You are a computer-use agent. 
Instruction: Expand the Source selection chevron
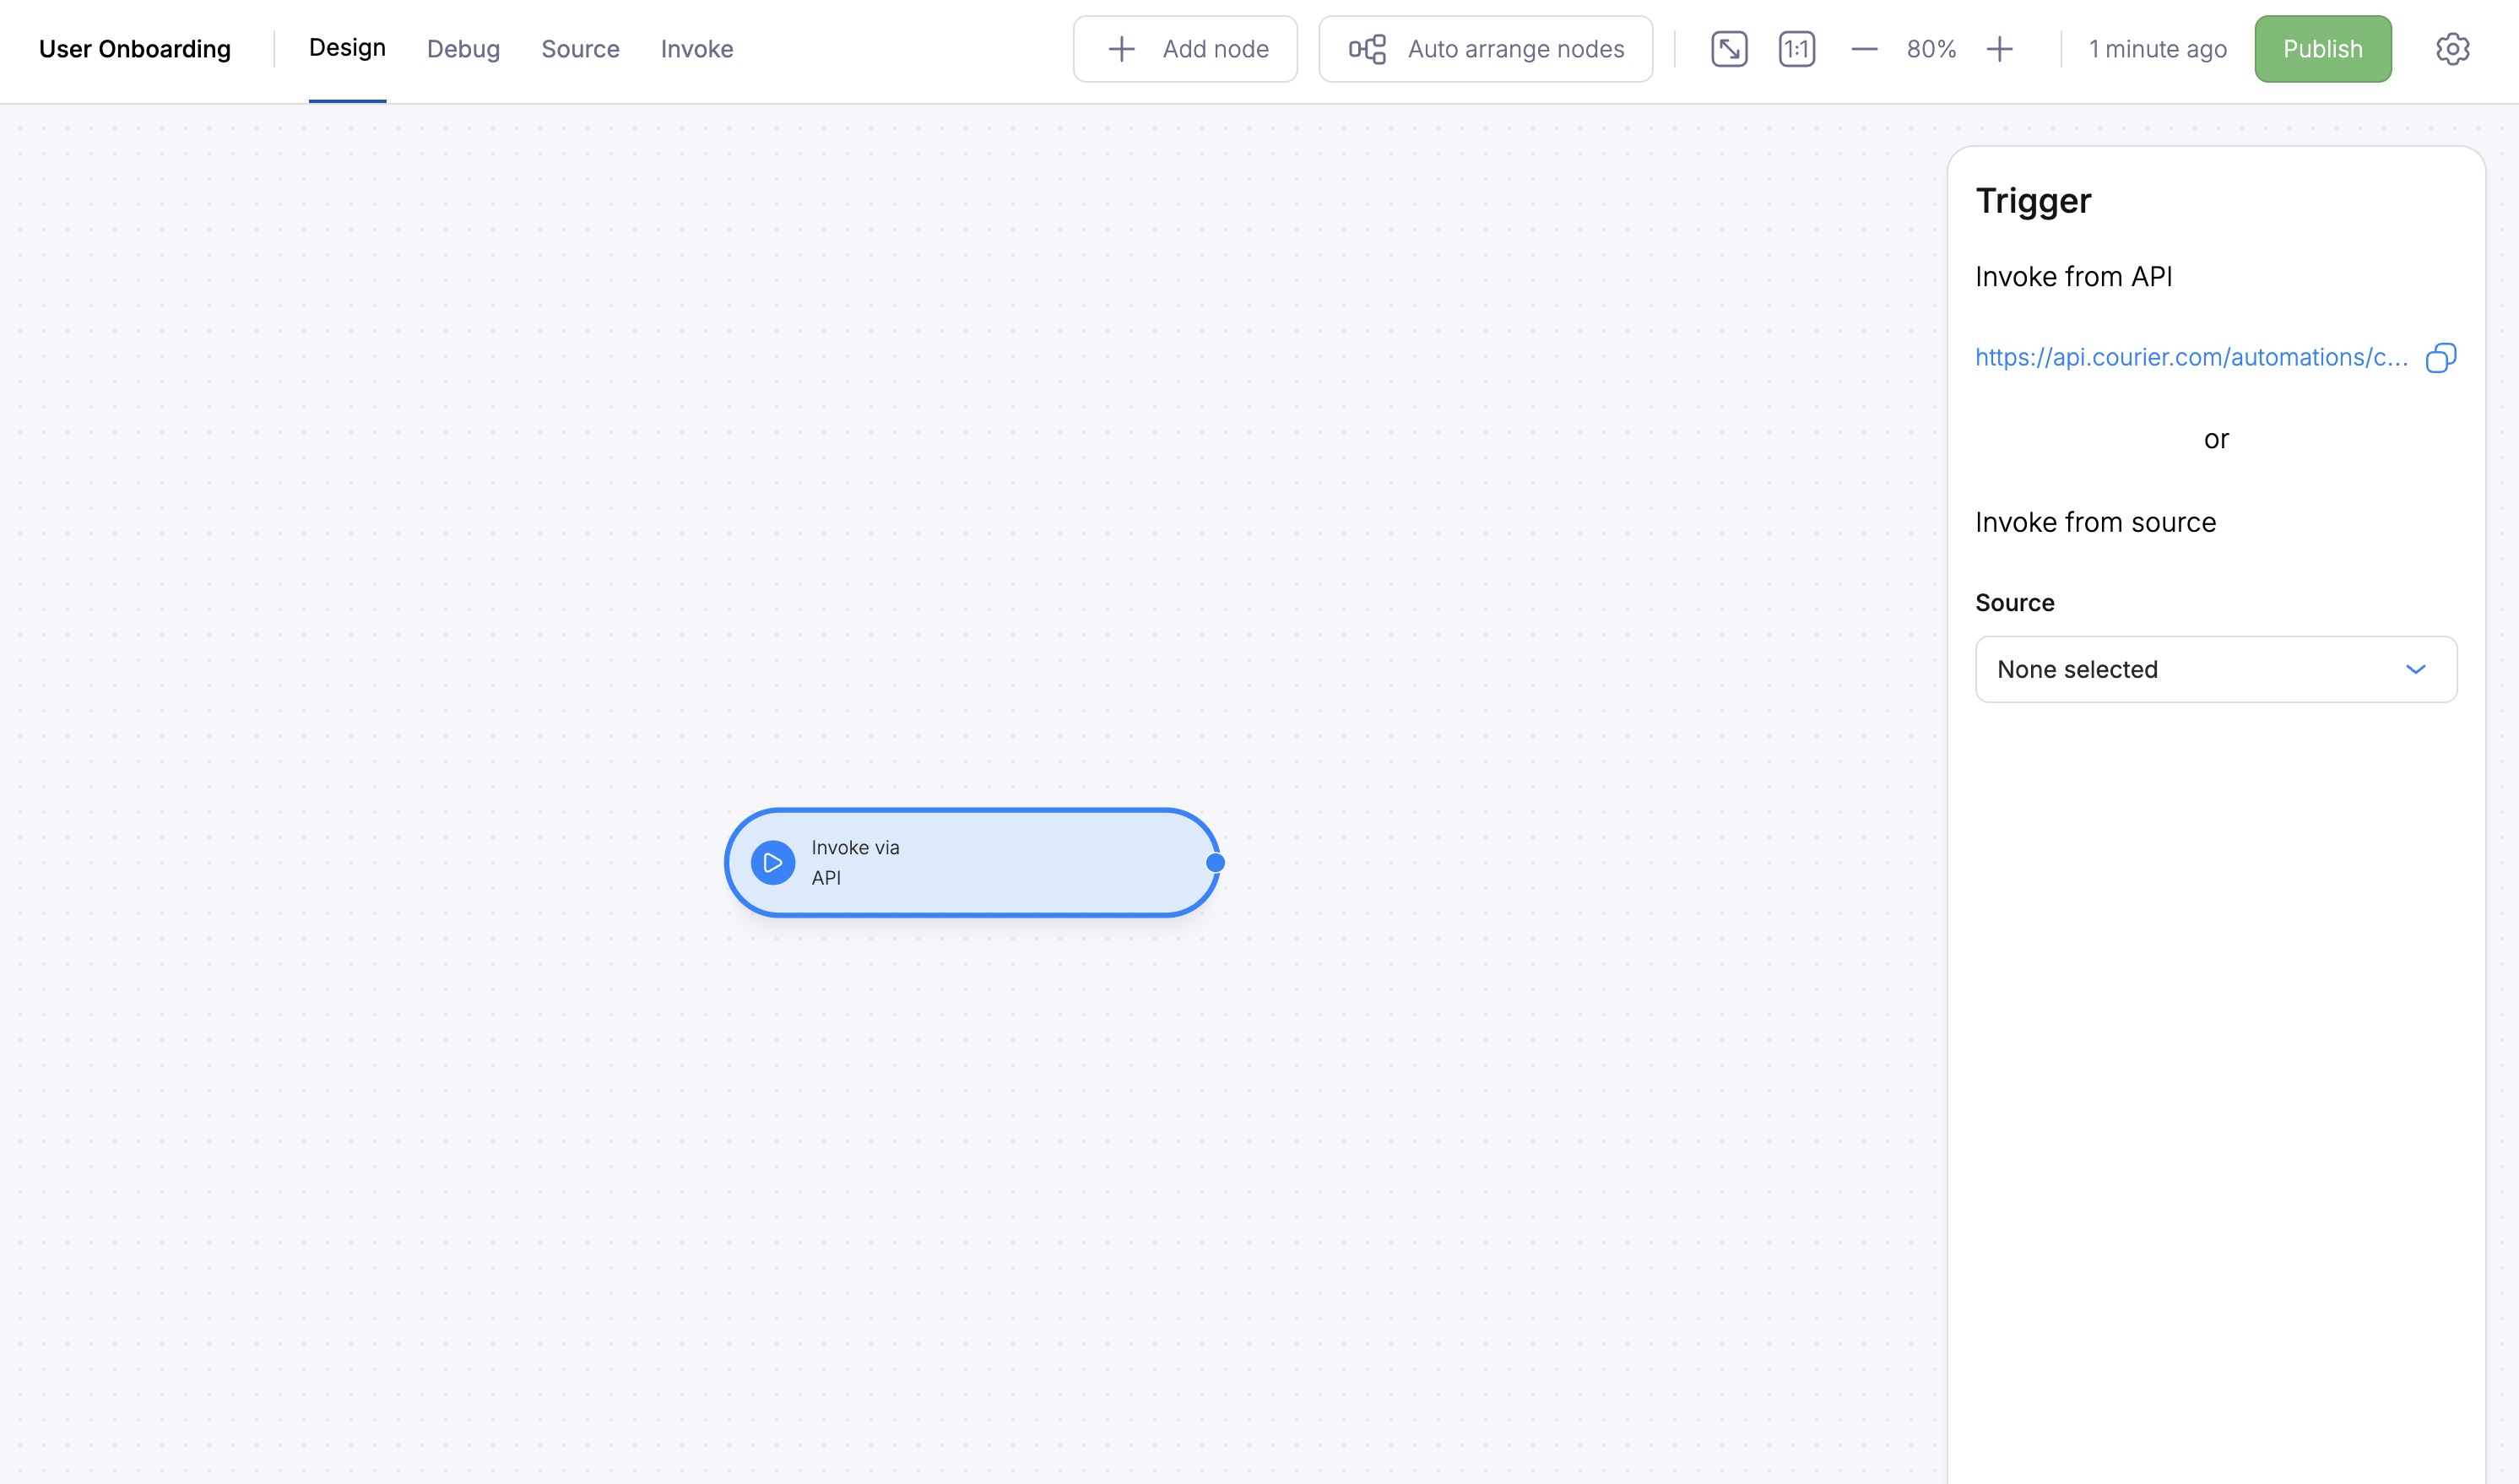pyautogui.click(x=2417, y=669)
